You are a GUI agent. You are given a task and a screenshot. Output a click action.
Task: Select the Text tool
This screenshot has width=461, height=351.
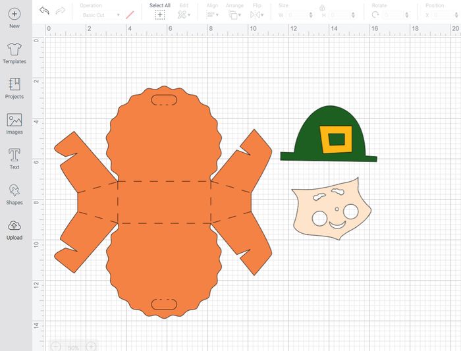tap(14, 155)
